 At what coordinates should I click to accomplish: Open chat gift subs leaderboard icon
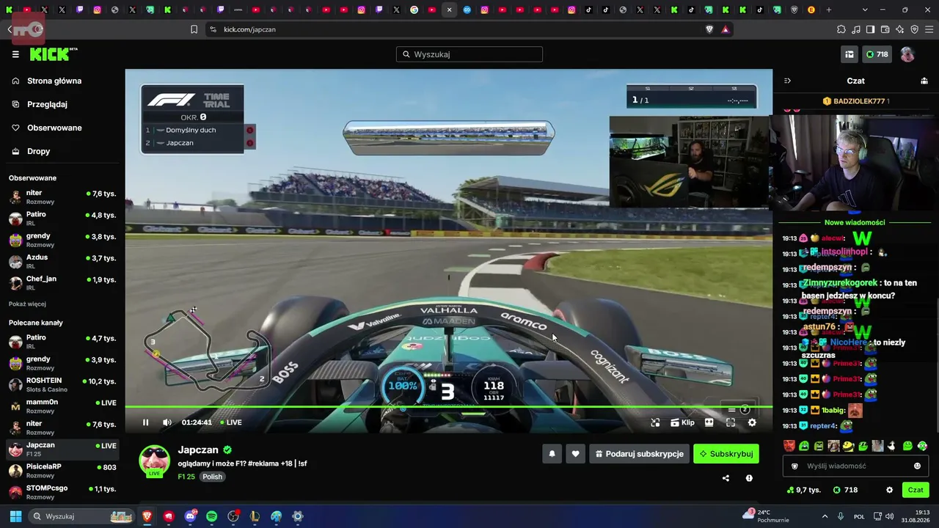tap(924, 81)
